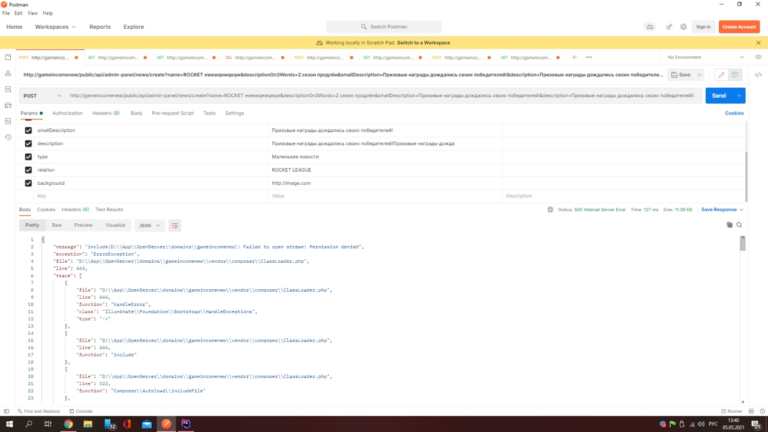Expand the Save options arrow

click(700, 75)
